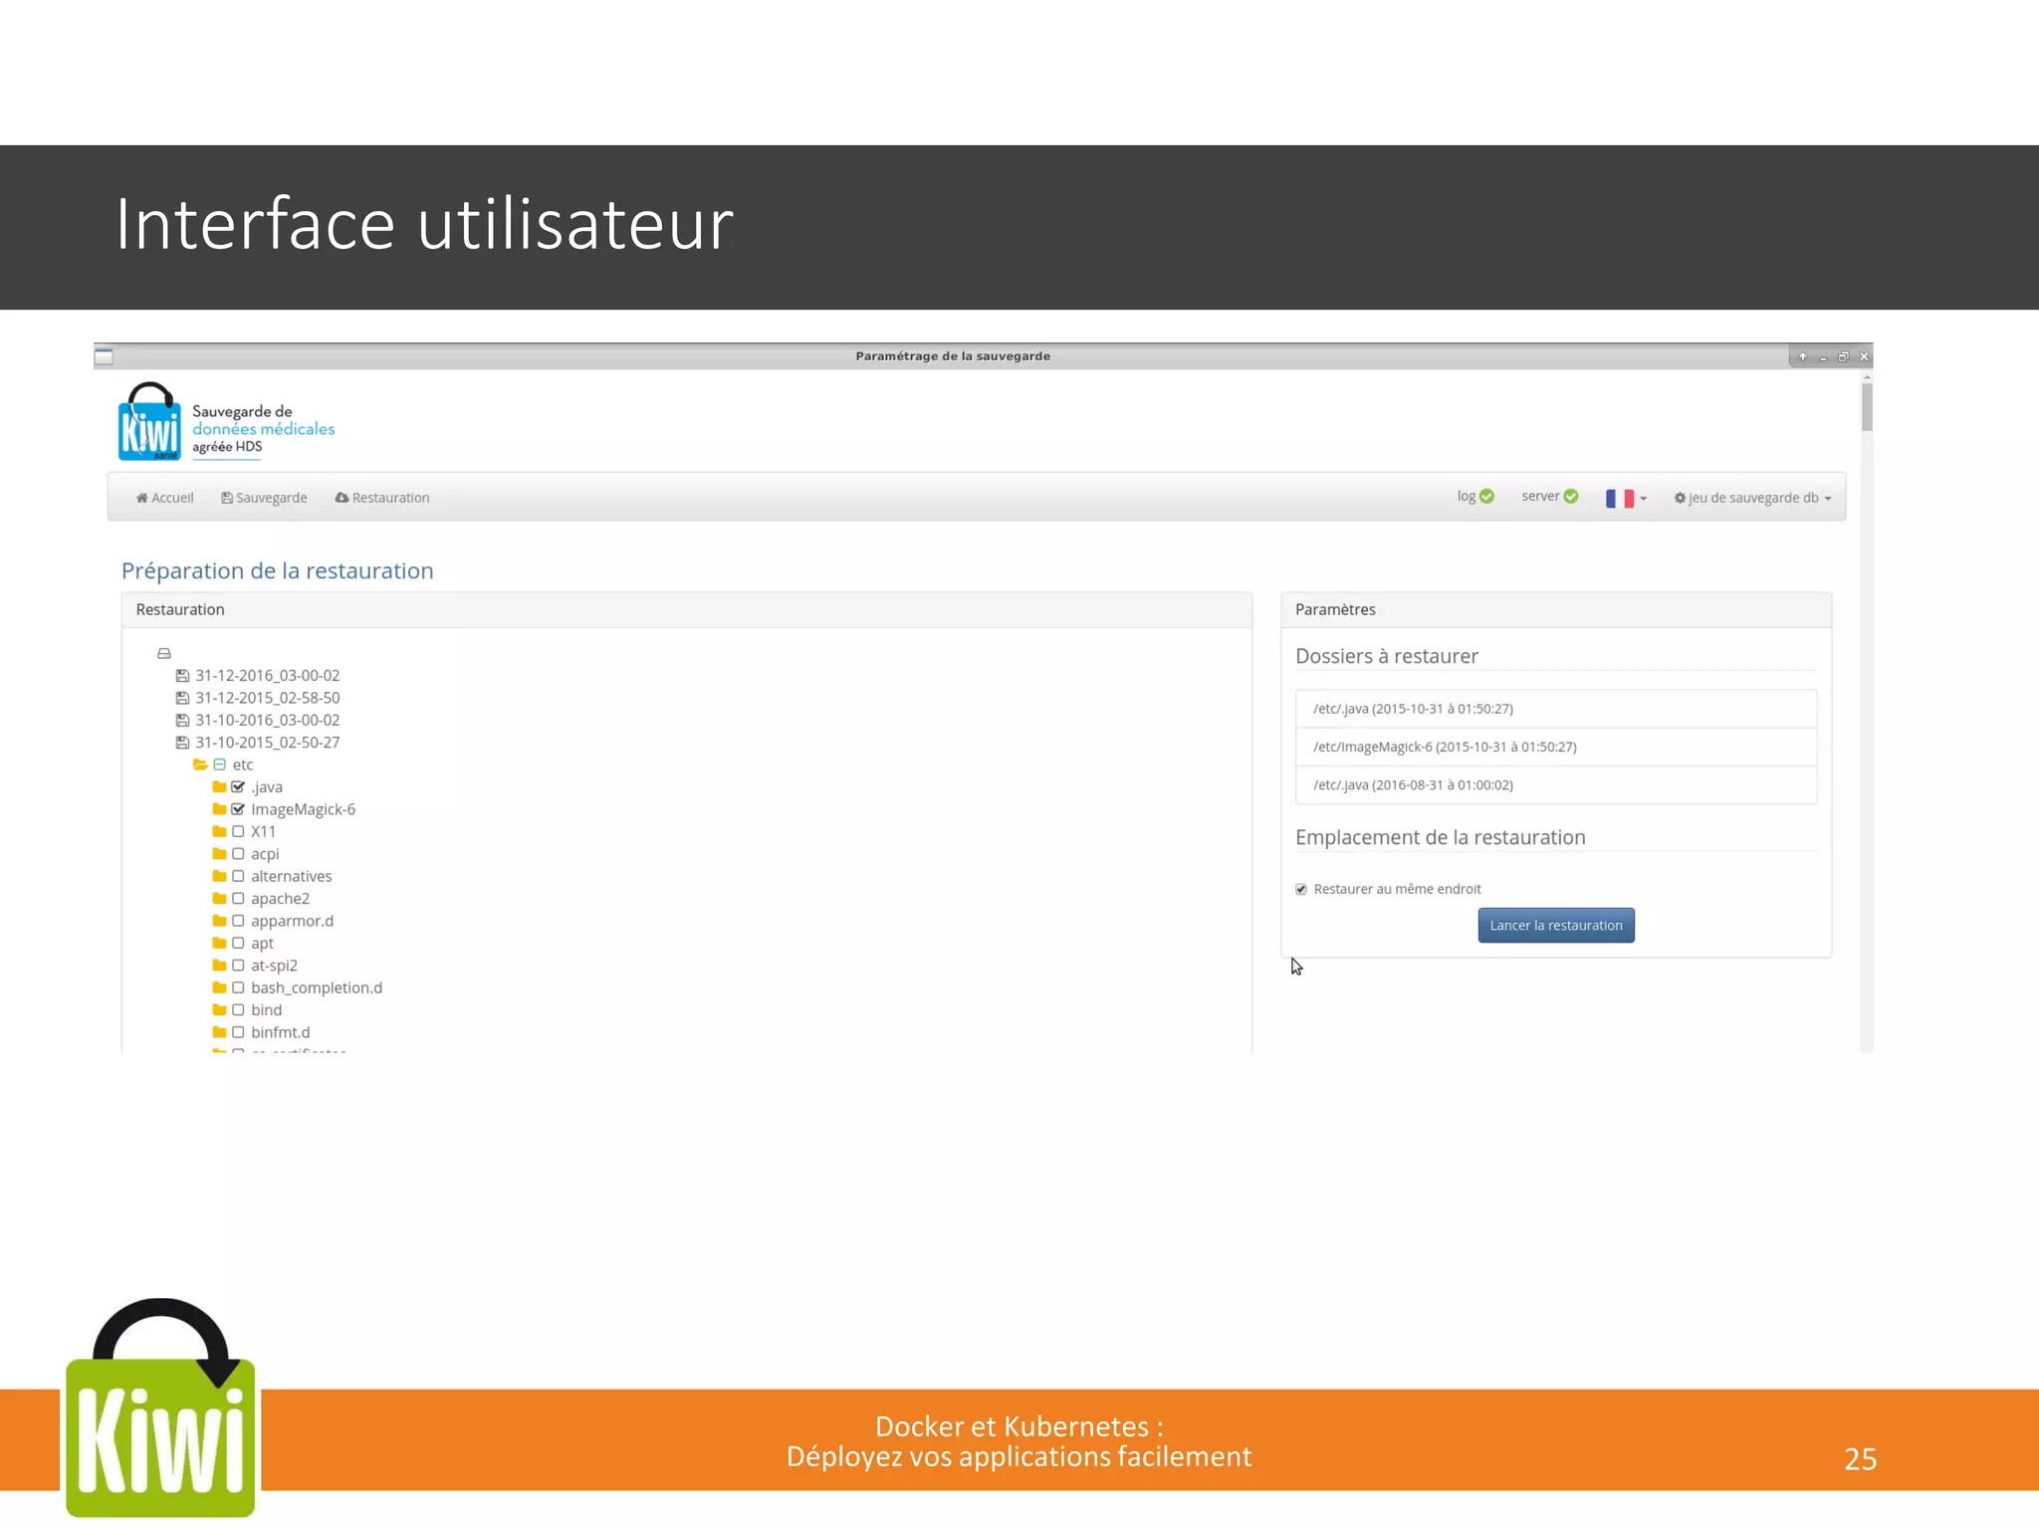The image size is (2039, 1529).
Task: Click the Paramètres panel header
Action: (1556, 609)
